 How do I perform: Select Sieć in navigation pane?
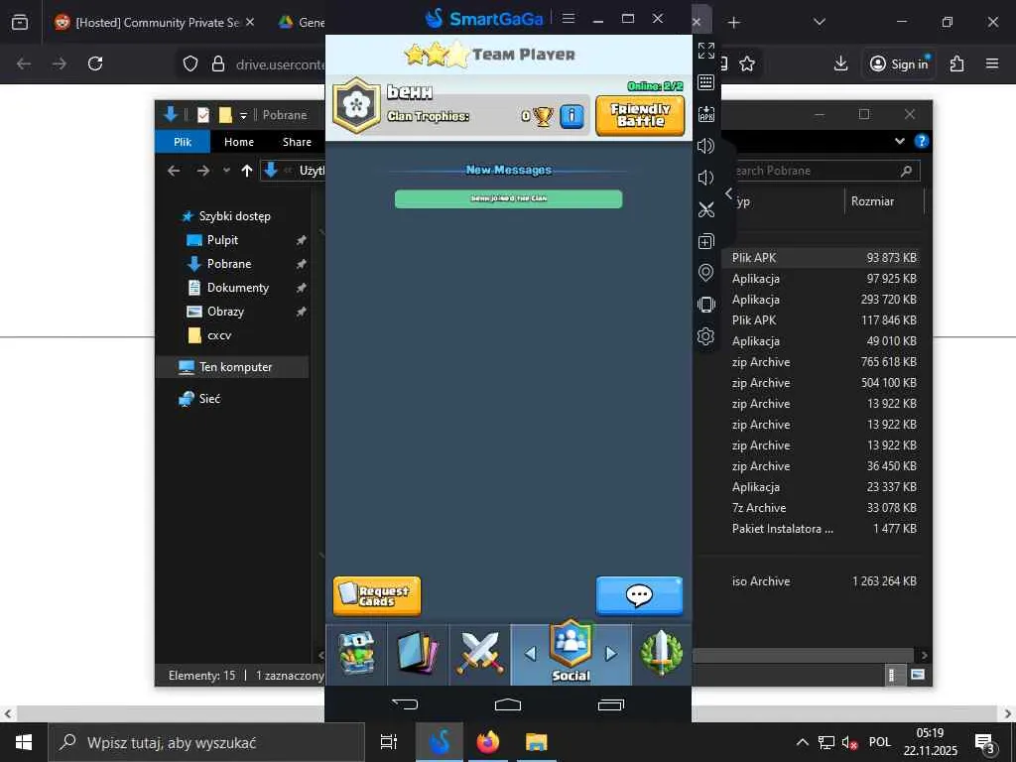pyautogui.click(x=209, y=399)
